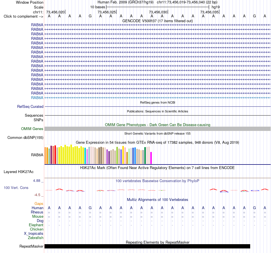The height and width of the screenshot is (253, 271).
Task: Select the black RepeatMasker element bar
Action: (x=147, y=246)
